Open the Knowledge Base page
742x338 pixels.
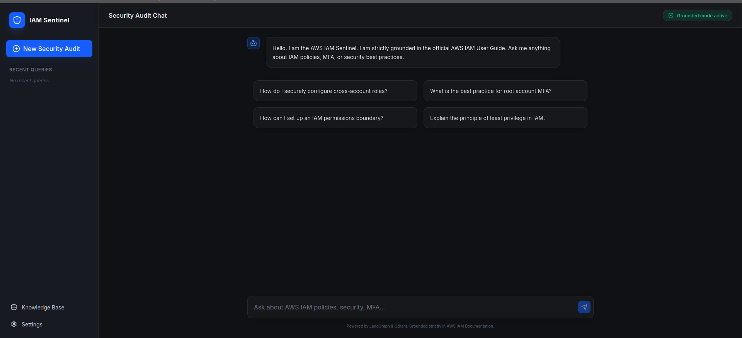click(49, 307)
